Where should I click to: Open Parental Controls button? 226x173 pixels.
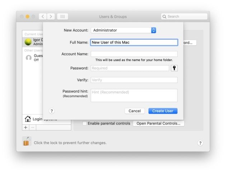(159, 124)
